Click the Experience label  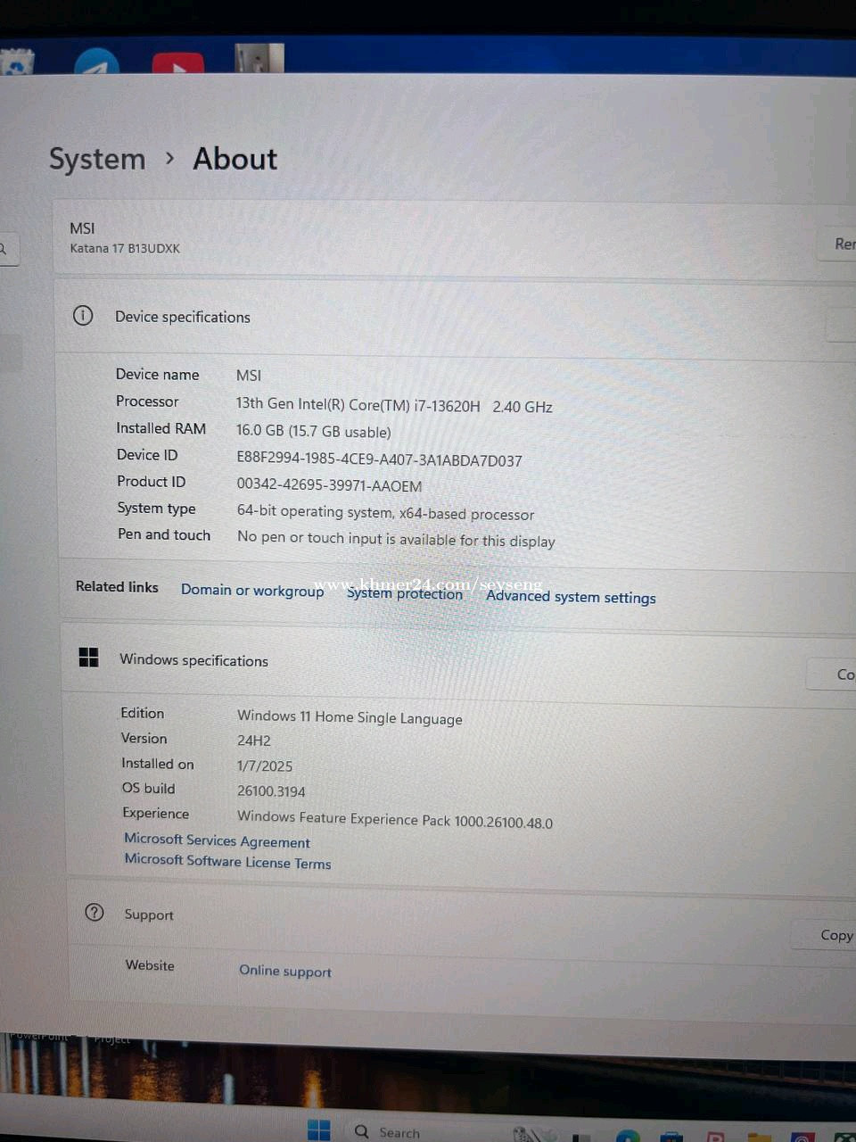155,813
